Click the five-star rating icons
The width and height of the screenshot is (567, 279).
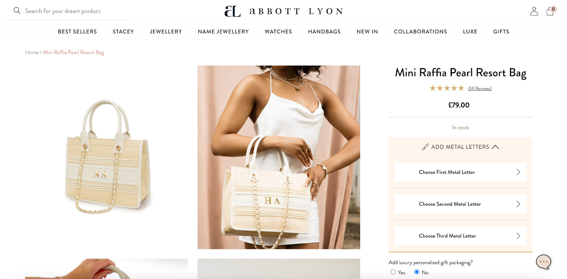coord(447,88)
